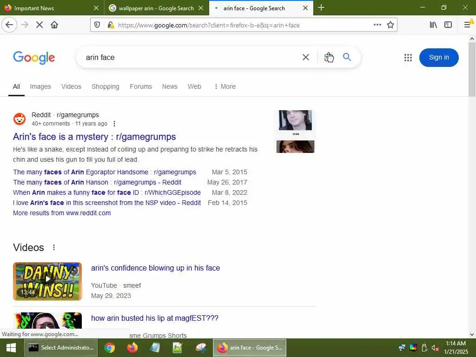
Task: Open More results from www.reddit.com
Action: pos(62,213)
